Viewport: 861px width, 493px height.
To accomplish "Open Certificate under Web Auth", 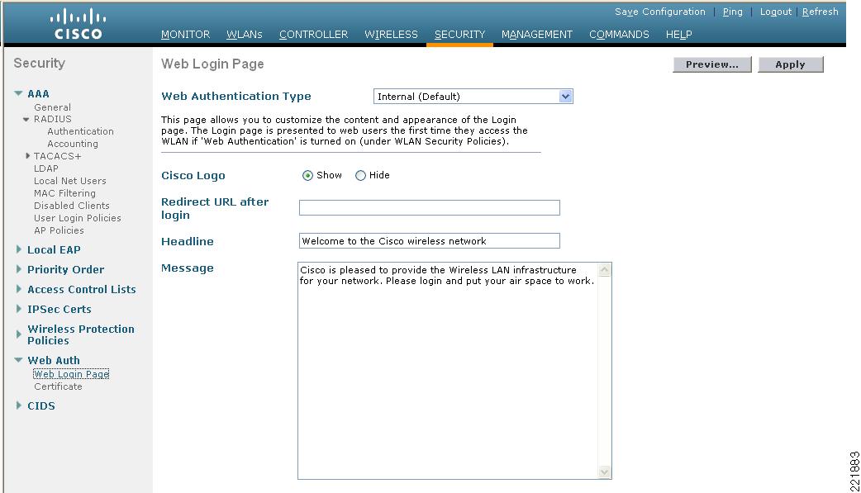I will pos(58,386).
